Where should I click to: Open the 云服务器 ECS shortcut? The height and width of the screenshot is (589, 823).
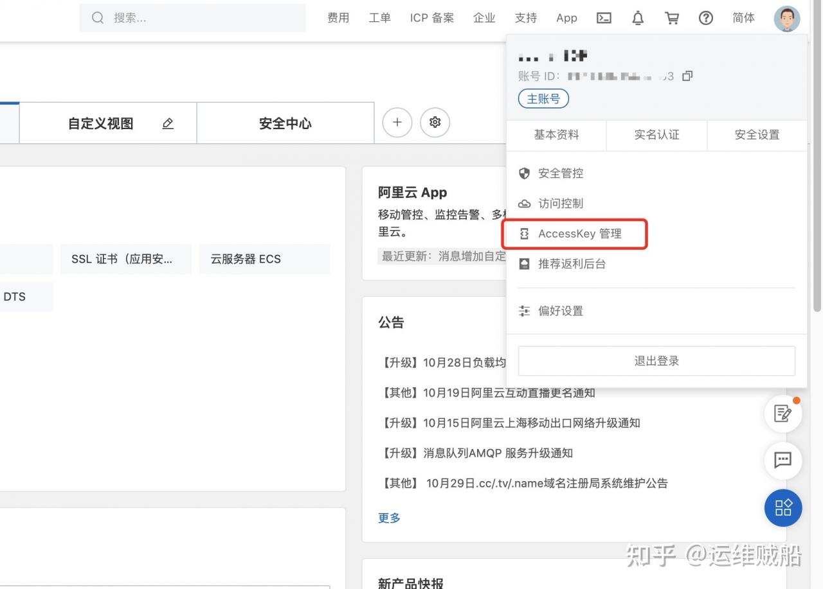[265, 259]
